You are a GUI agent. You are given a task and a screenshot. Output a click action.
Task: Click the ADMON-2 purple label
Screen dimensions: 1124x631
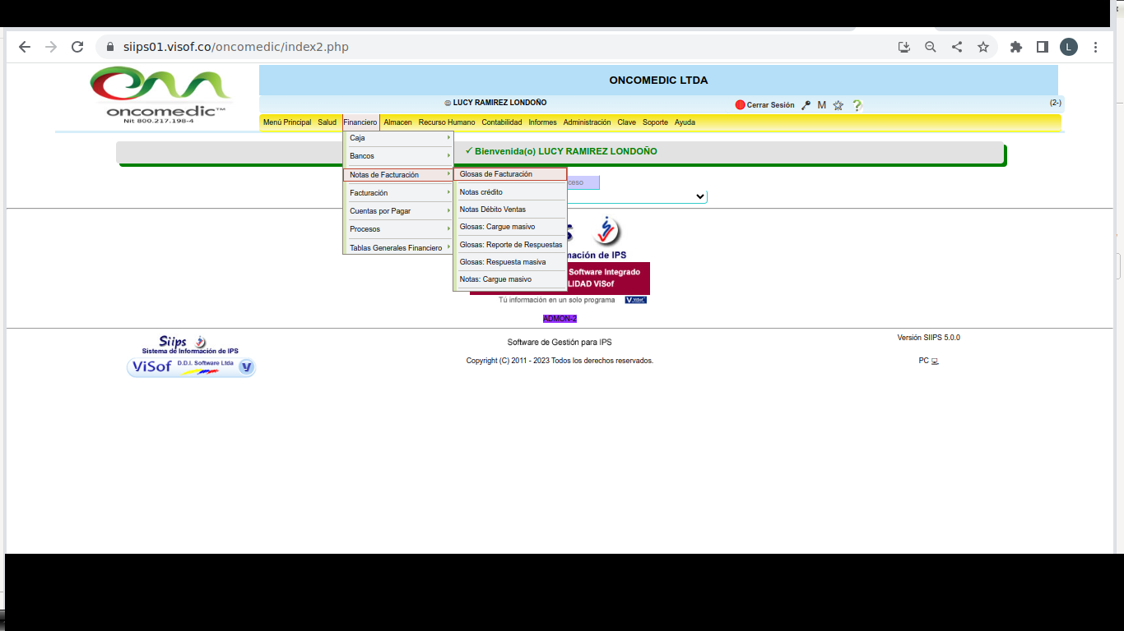point(560,319)
